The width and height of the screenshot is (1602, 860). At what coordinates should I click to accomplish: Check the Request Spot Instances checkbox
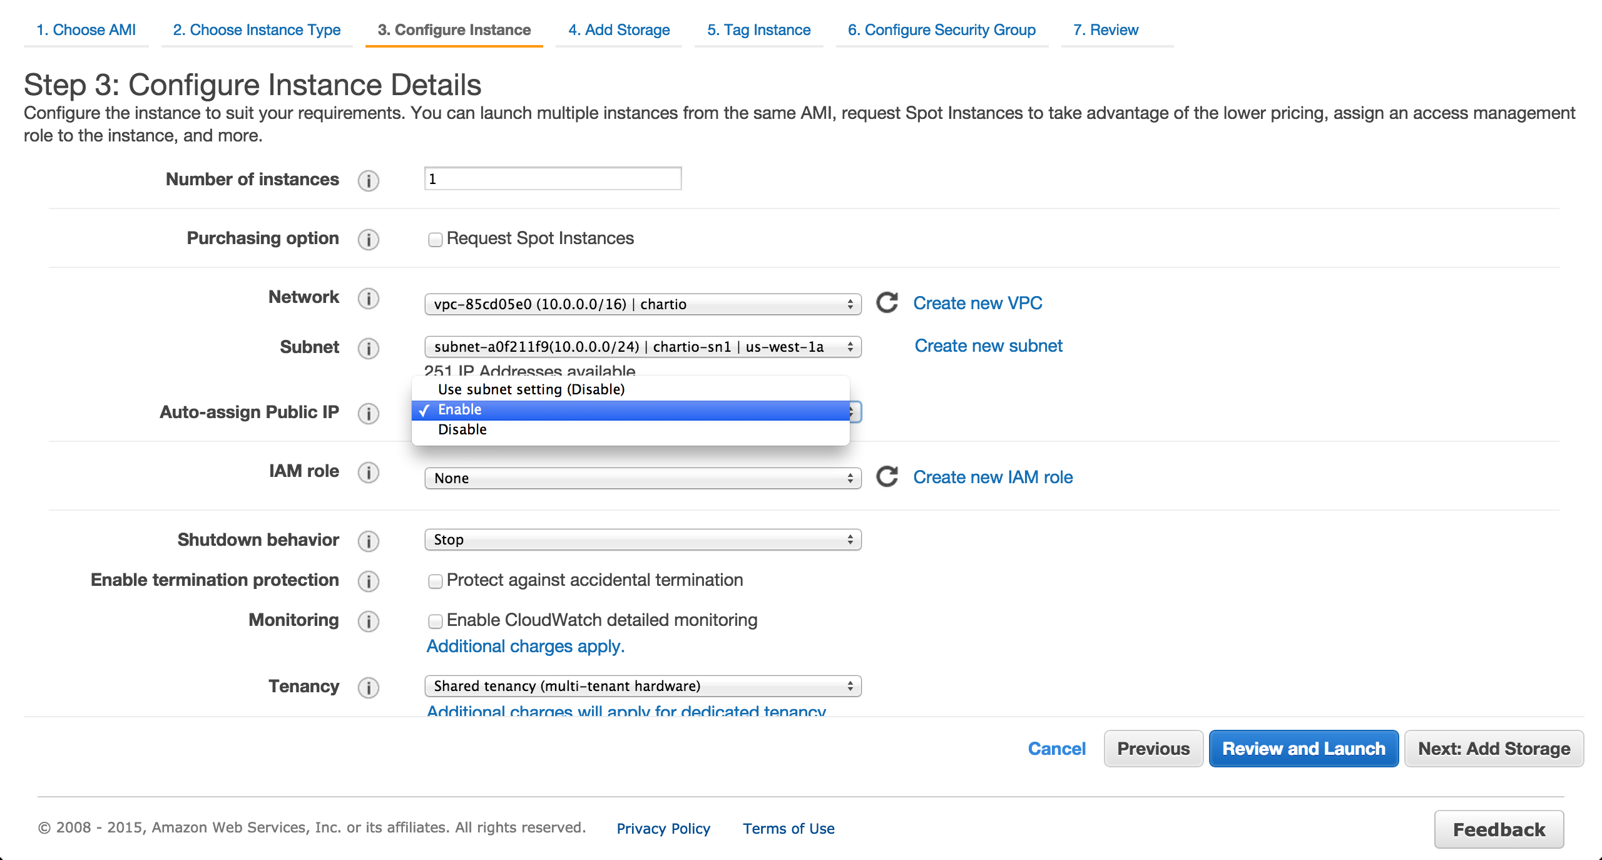[435, 239]
